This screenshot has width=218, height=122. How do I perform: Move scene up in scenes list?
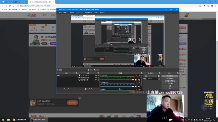click(65, 89)
